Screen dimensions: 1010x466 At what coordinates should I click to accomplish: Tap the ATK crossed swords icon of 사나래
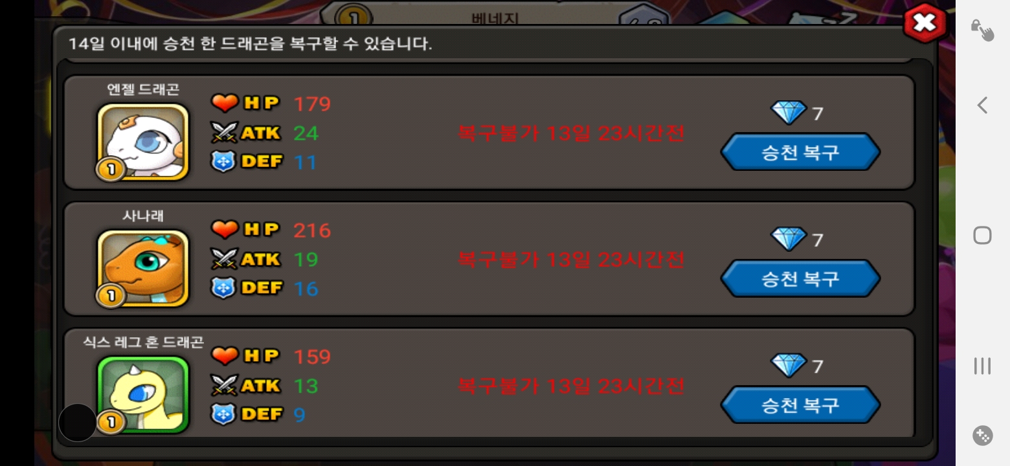[x=224, y=259]
